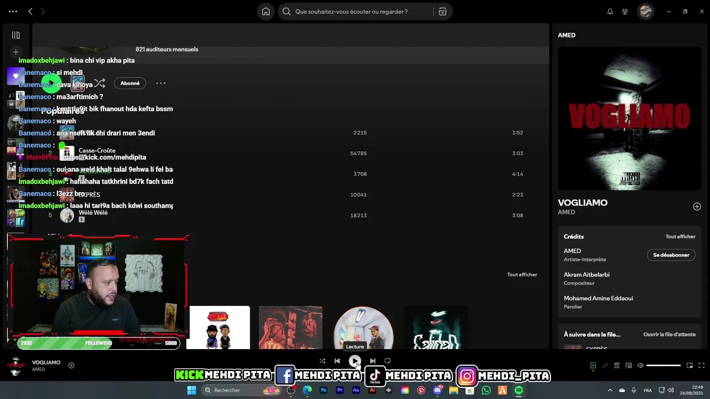
Task: Click Tout afficher above album cards
Action: [522, 274]
